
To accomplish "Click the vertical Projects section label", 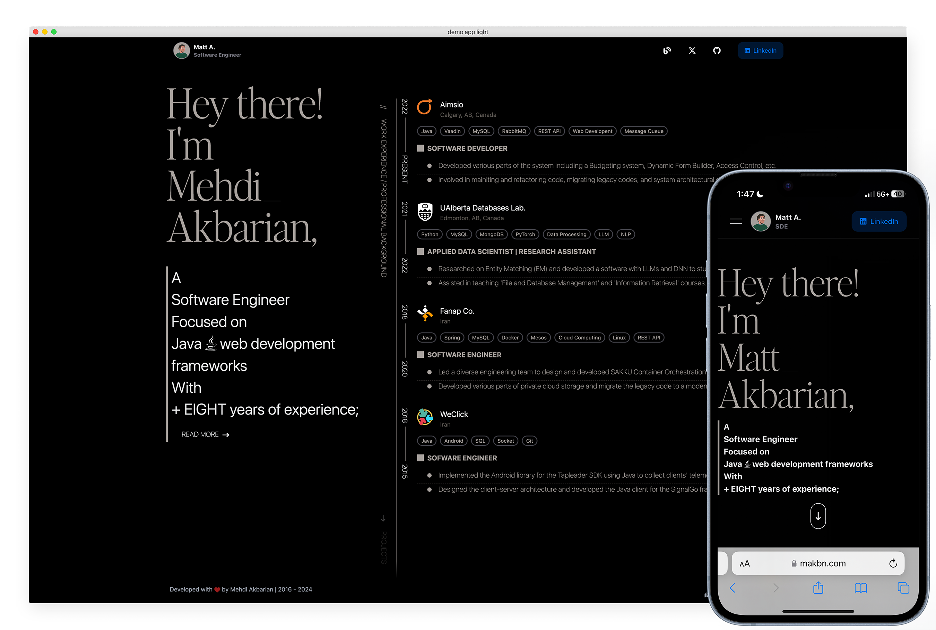I will click(x=383, y=547).
